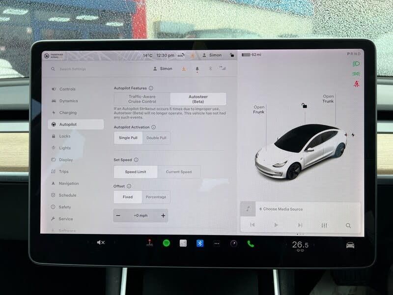Open the dashcam camera app
The height and width of the screenshot is (295, 393).
click(x=234, y=243)
